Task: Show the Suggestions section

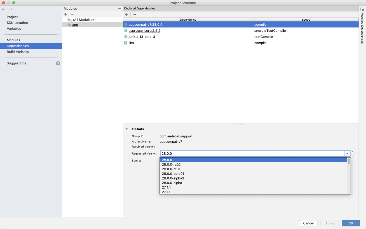Action: coord(17,63)
